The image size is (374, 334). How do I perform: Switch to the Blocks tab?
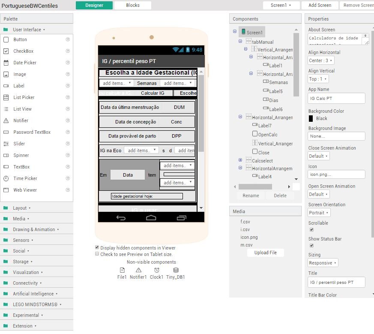[133, 5]
